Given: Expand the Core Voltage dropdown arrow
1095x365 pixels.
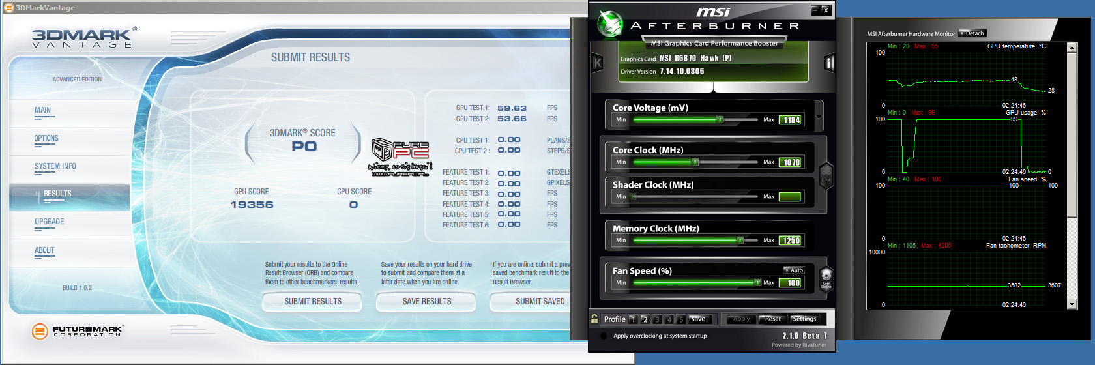Looking at the screenshot, I should (x=819, y=117).
